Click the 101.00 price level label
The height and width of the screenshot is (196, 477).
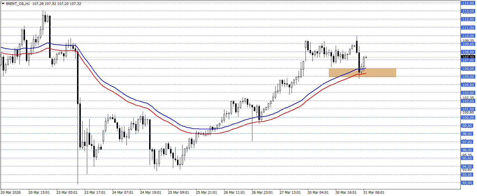468,110
